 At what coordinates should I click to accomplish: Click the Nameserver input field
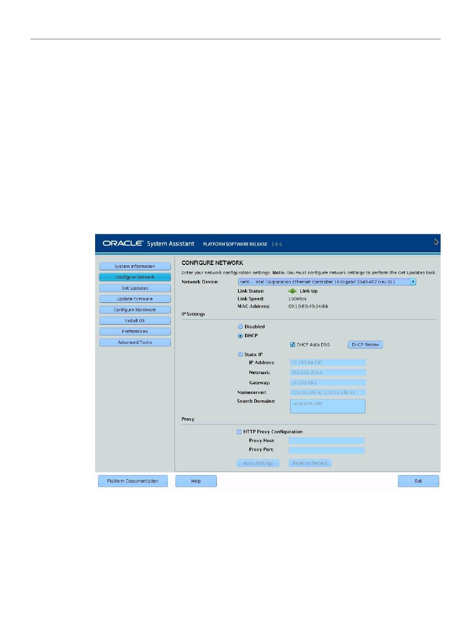pyautogui.click(x=328, y=392)
